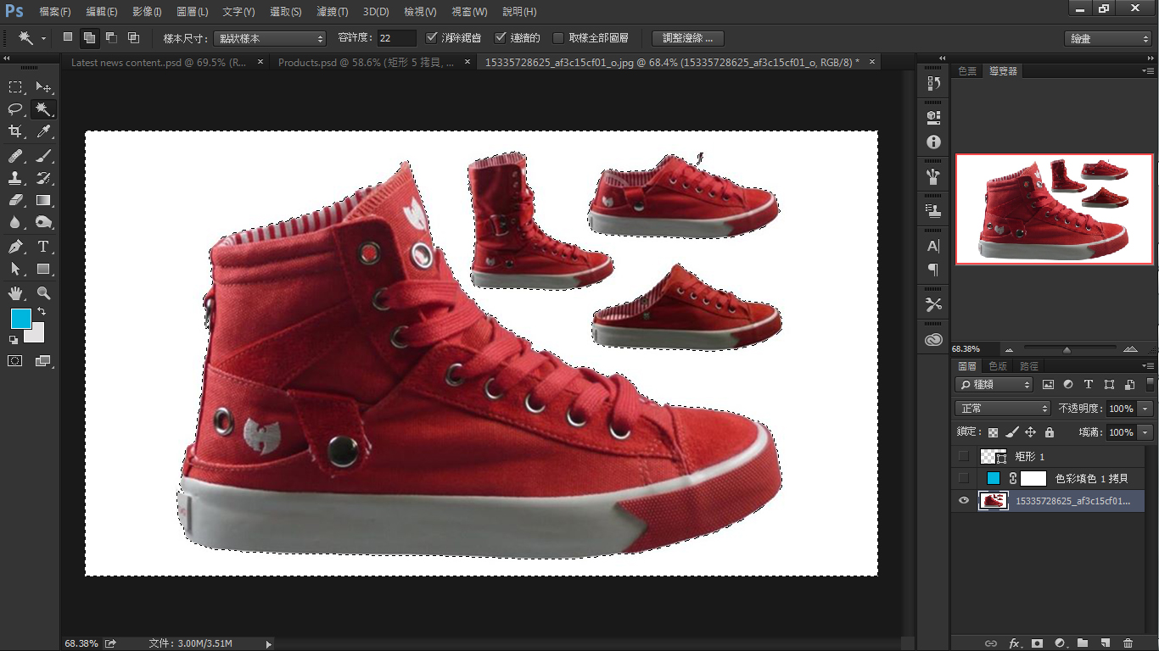Viewport: 1159px width, 651px height.
Task: Delete layer with trash button
Action: point(1128,643)
